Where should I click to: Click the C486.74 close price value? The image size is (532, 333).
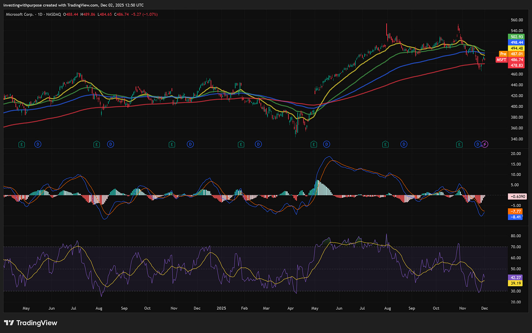point(121,14)
